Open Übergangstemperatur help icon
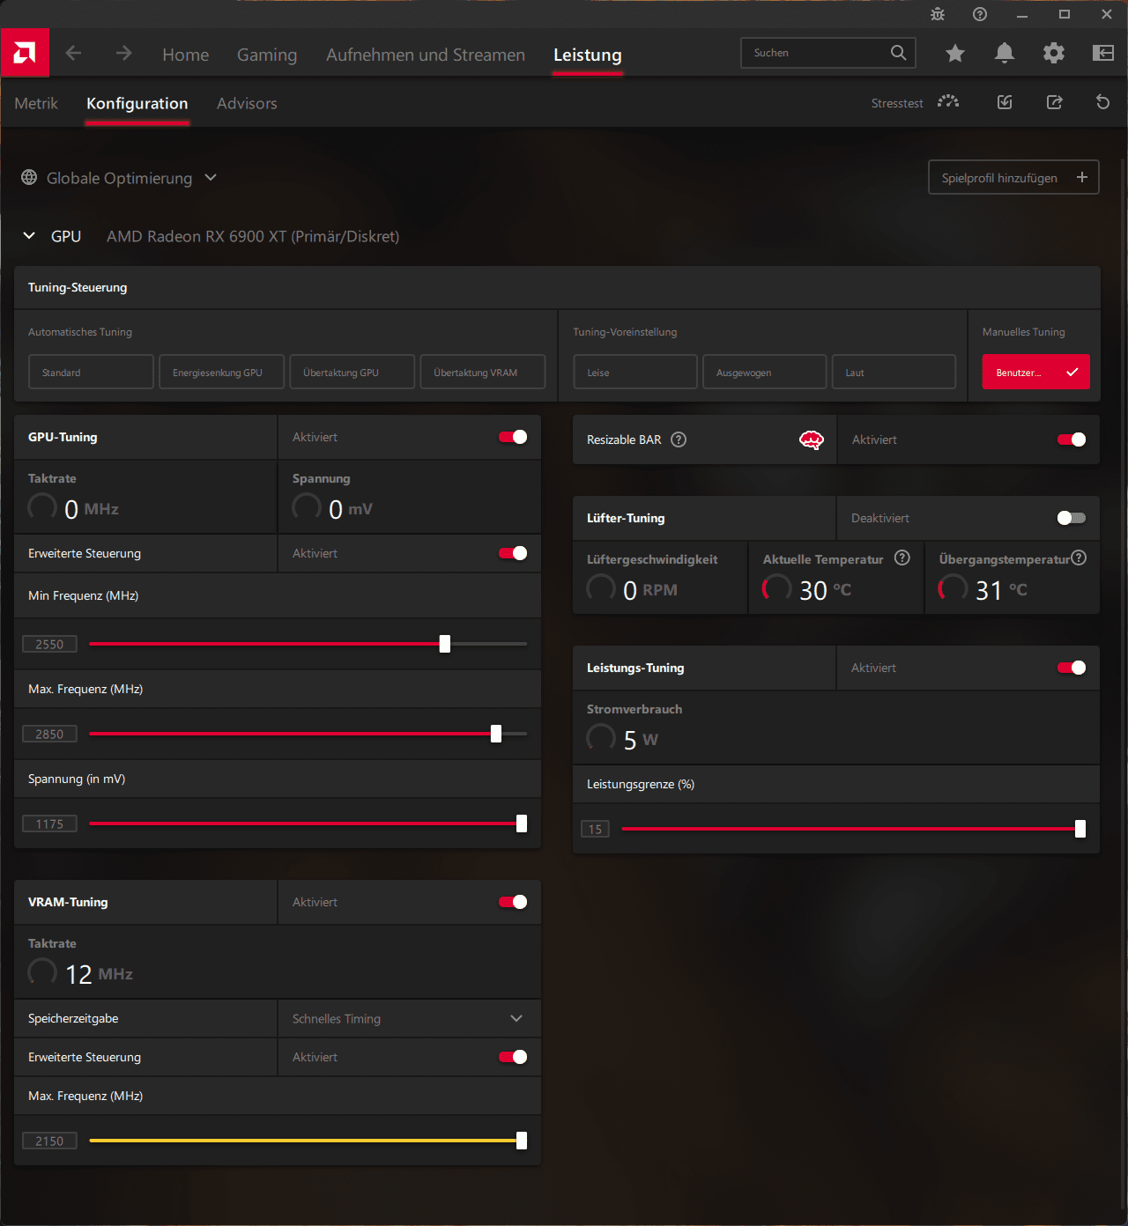The image size is (1128, 1226). (x=1079, y=558)
